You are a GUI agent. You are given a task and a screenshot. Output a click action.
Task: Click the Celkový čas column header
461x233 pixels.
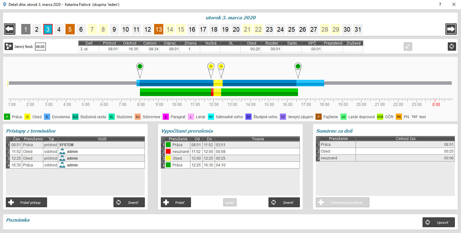point(405,139)
